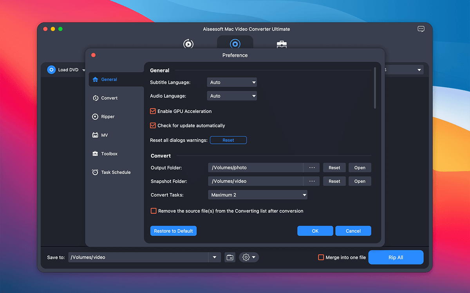Screen dimensions: 470x293
Task: Click the Save to path field
Action: pyautogui.click(x=138, y=257)
